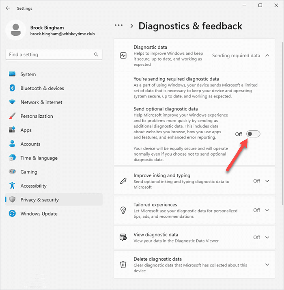The width and height of the screenshot is (284, 290).
Task: Open Accessibility settings
Action: [x=54, y=186]
